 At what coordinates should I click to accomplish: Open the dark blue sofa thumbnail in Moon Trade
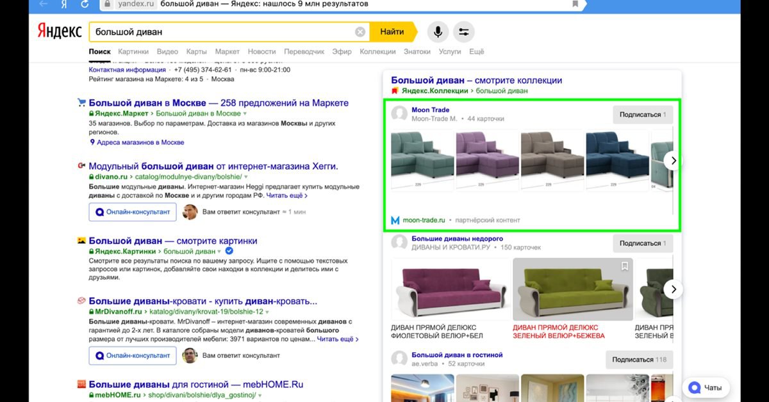(618, 161)
